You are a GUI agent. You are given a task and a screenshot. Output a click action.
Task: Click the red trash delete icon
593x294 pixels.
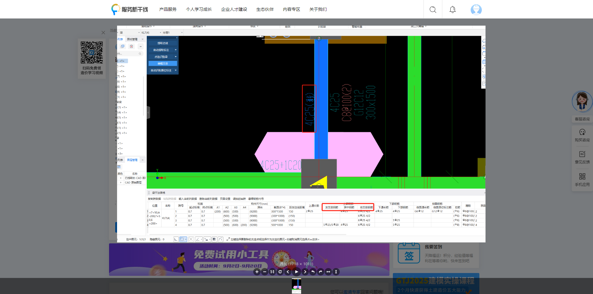coord(132,46)
